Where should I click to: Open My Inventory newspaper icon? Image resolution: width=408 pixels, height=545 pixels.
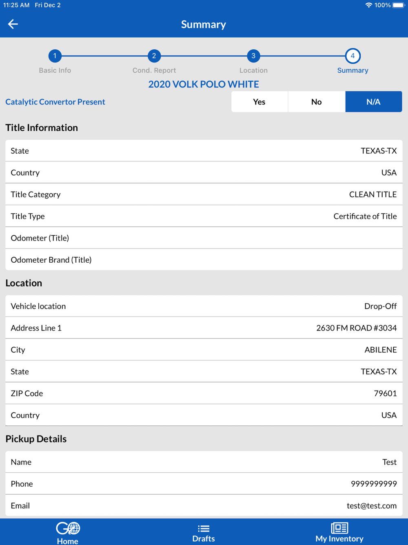[x=339, y=528]
